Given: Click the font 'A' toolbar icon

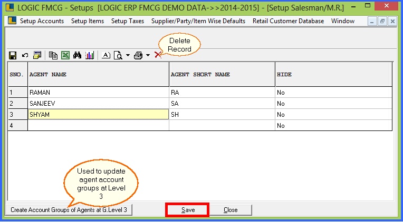Looking at the screenshot, I should [105, 55].
